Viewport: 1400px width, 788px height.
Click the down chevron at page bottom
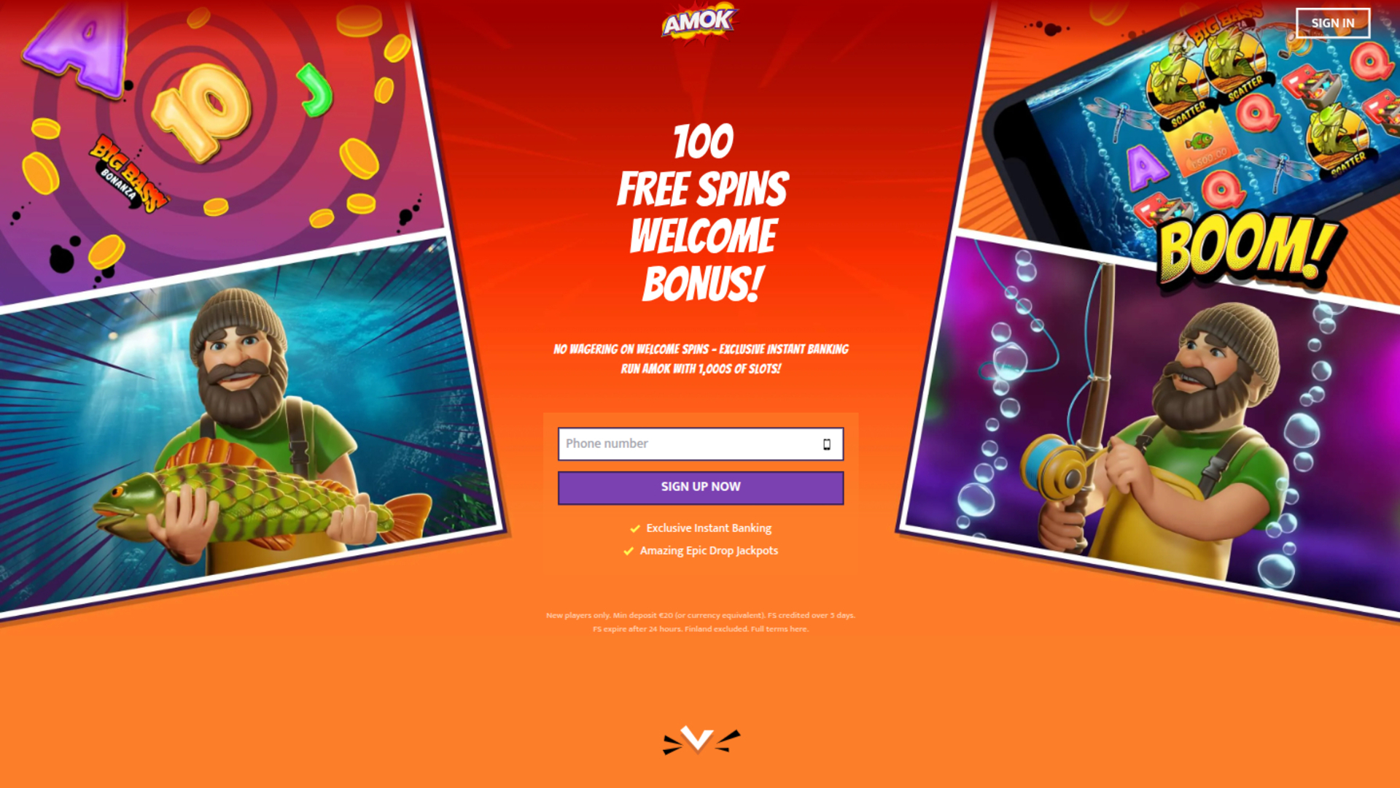point(699,740)
